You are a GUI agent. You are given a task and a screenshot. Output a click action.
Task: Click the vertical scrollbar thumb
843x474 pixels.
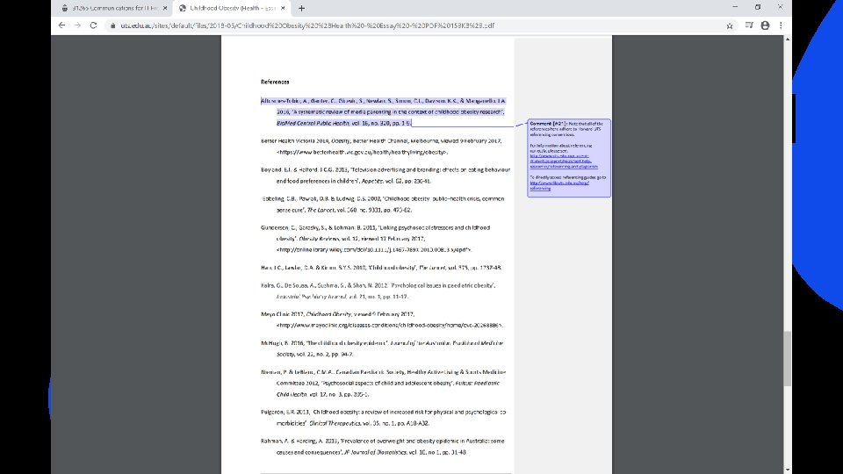tap(787, 358)
